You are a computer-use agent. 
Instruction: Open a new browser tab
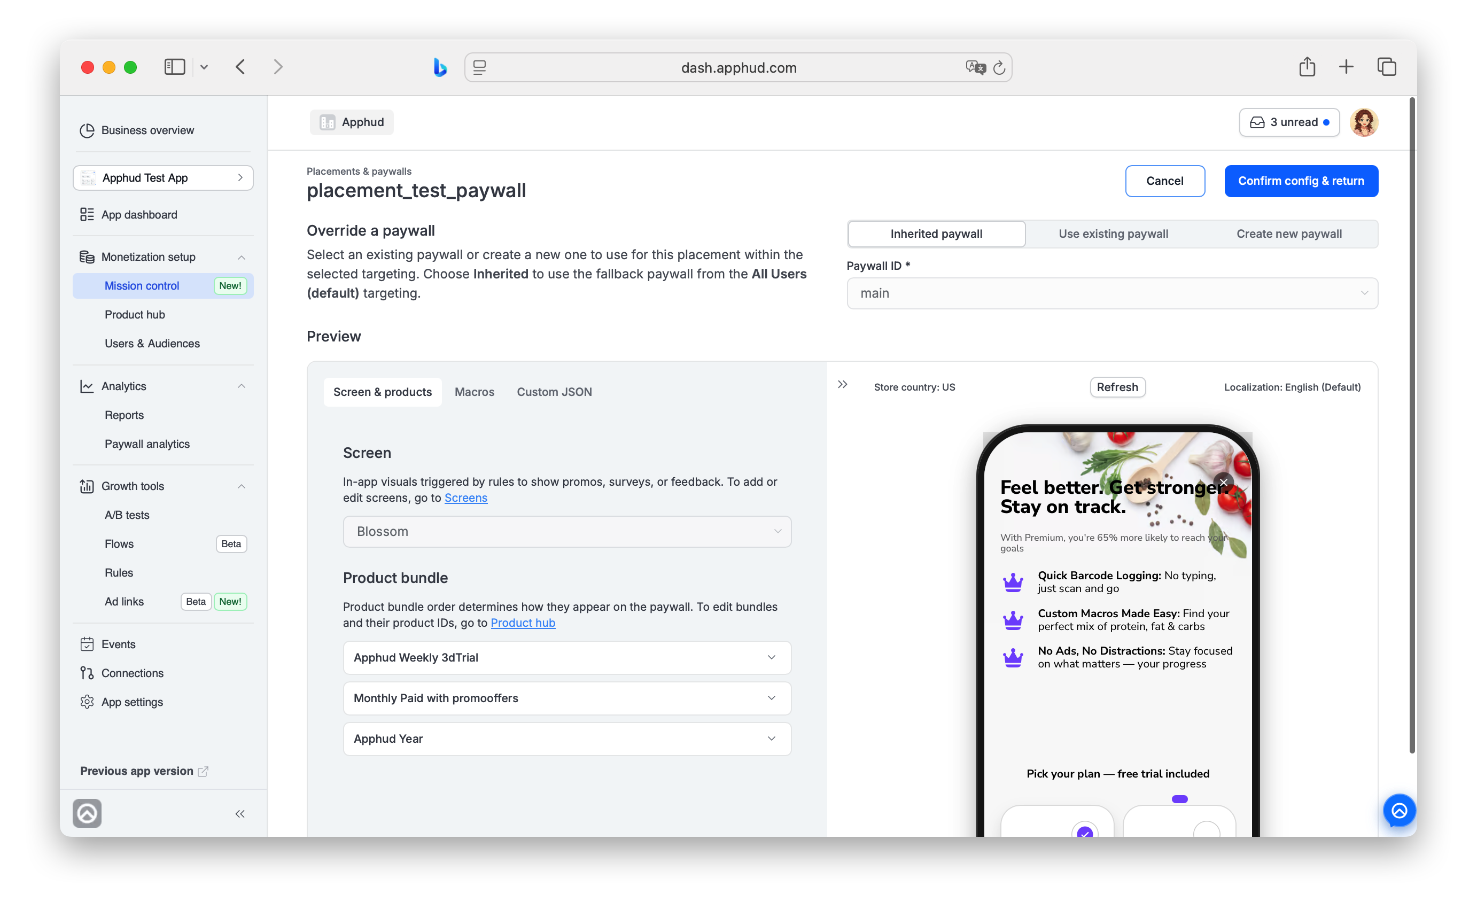tap(1346, 67)
